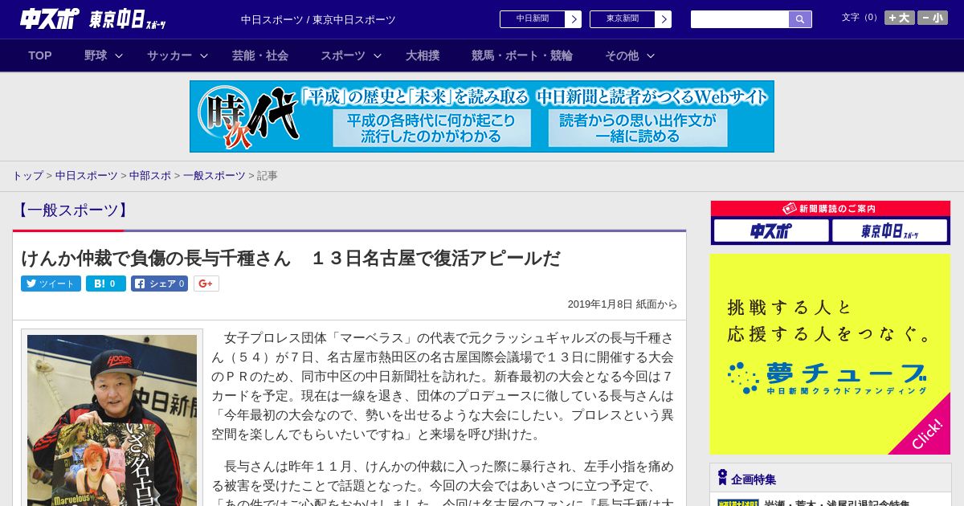Click the search magnifier button
The height and width of the screenshot is (506, 964).
pos(800,19)
